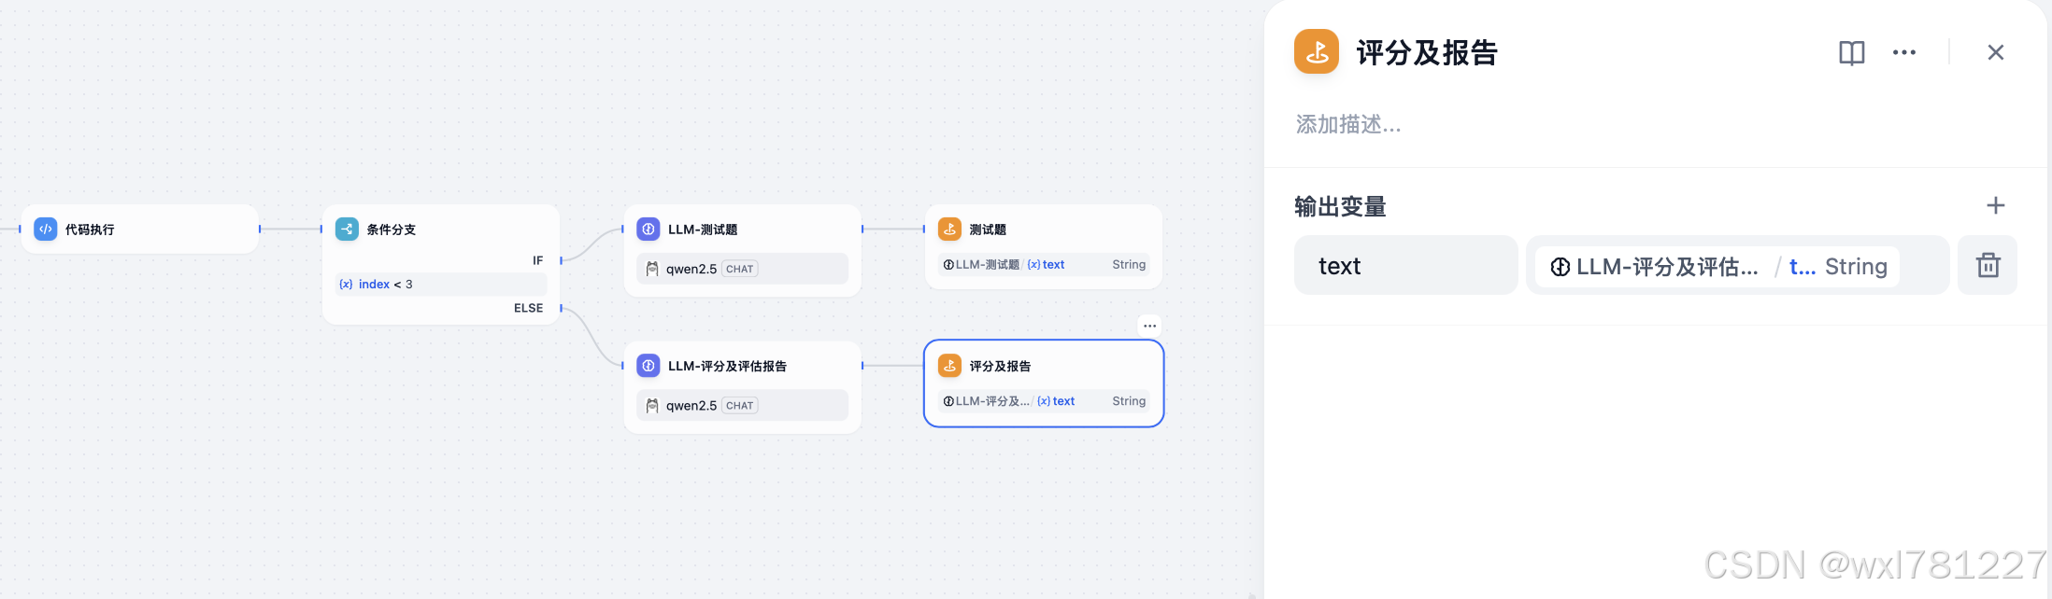Select the 测试题 node title
Screen dimensions: 2052x599
click(988, 230)
